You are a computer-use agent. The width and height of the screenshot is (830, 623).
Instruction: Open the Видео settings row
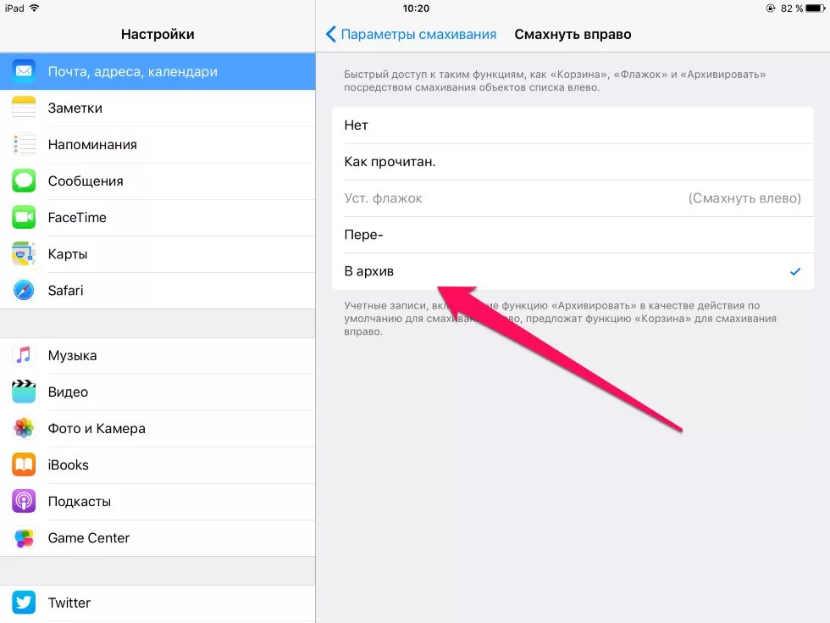(158, 392)
